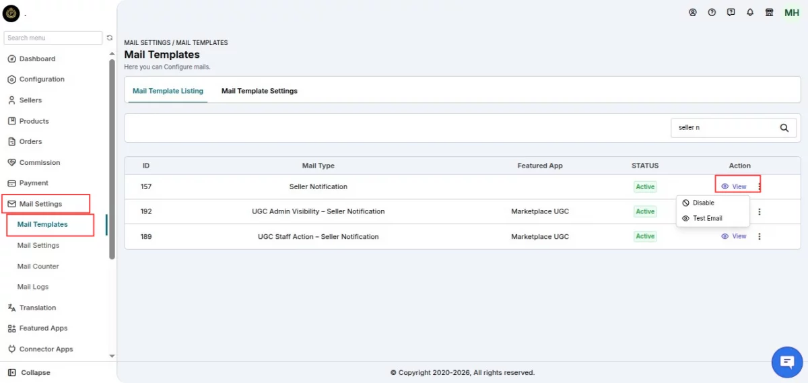This screenshot has height=383, width=808.
Task: Focus the Search menu input
Action: coord(53,38)
